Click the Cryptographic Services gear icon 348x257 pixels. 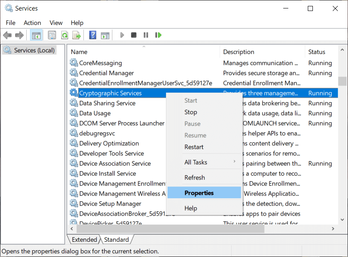[74, 93]
